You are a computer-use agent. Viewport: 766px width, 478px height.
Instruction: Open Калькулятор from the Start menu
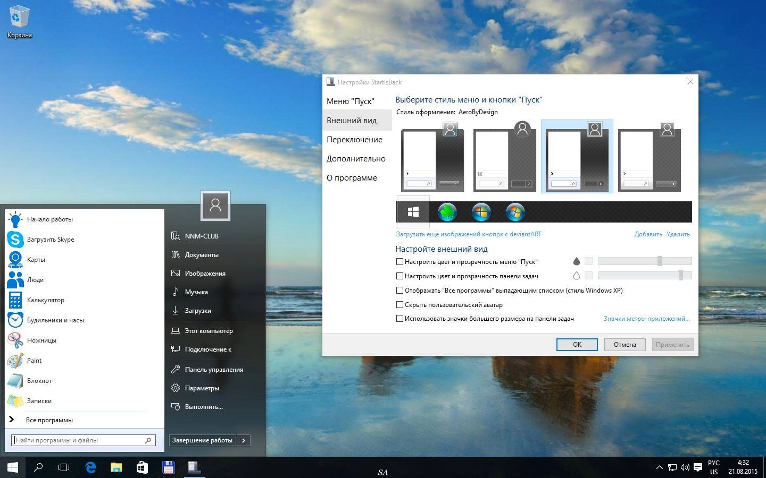click(85, 300)
